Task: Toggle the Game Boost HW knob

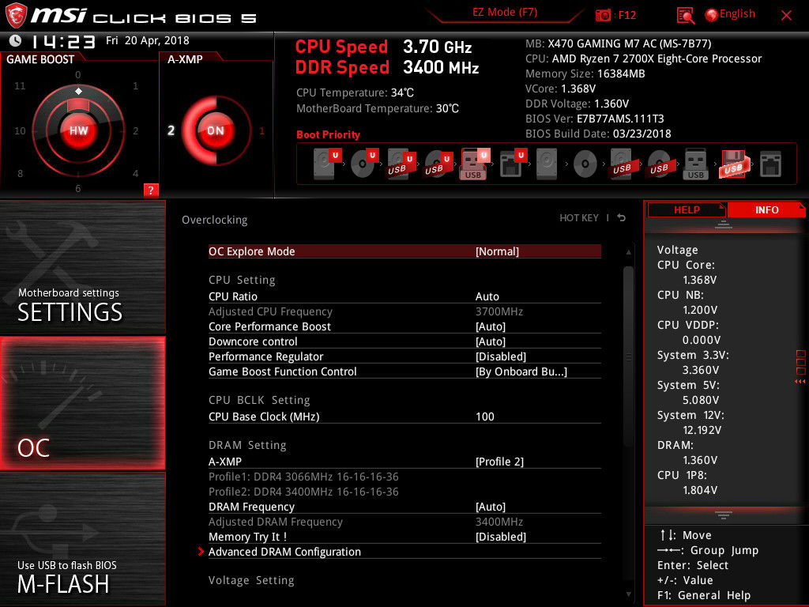Action: 78,130
